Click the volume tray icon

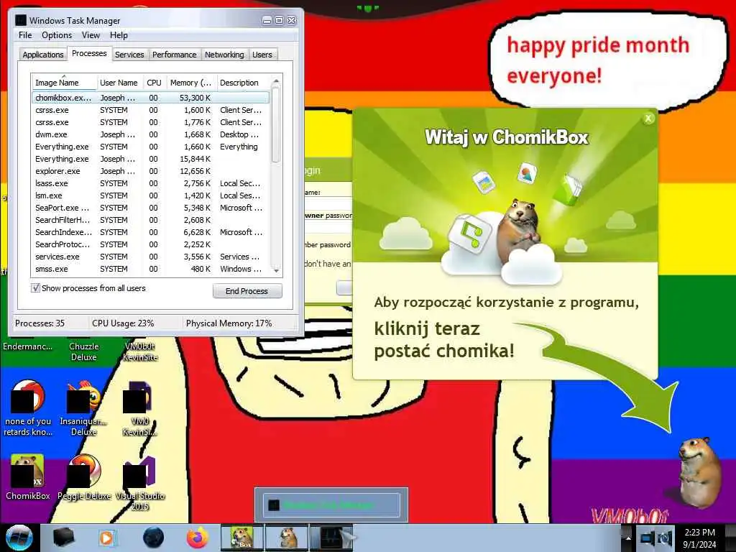pyautogui.click(x=665, y=538)
